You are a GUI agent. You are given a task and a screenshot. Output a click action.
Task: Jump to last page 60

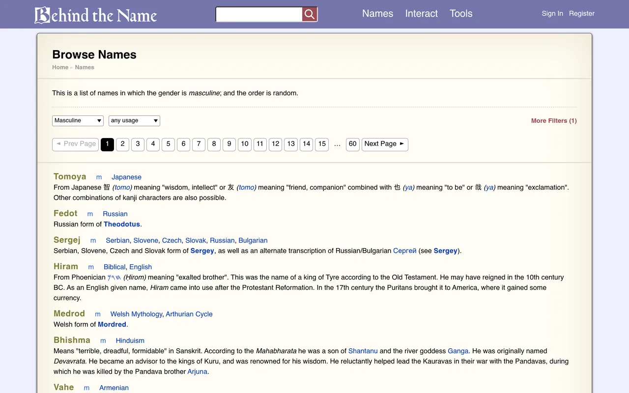pyautogui.click(x=352, y=144)
